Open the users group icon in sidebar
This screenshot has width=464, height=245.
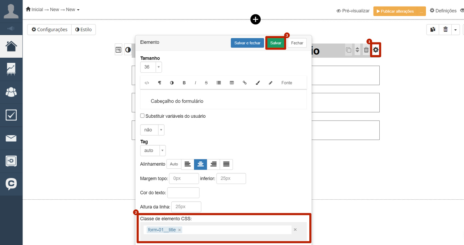(x=11, y=92)
